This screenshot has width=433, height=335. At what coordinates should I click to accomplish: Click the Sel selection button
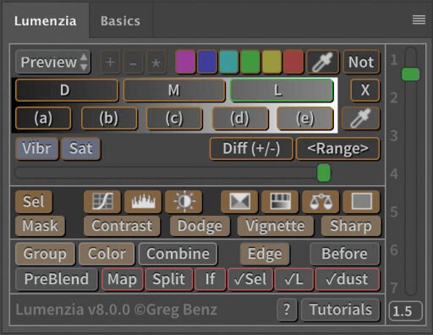(34, 201)
